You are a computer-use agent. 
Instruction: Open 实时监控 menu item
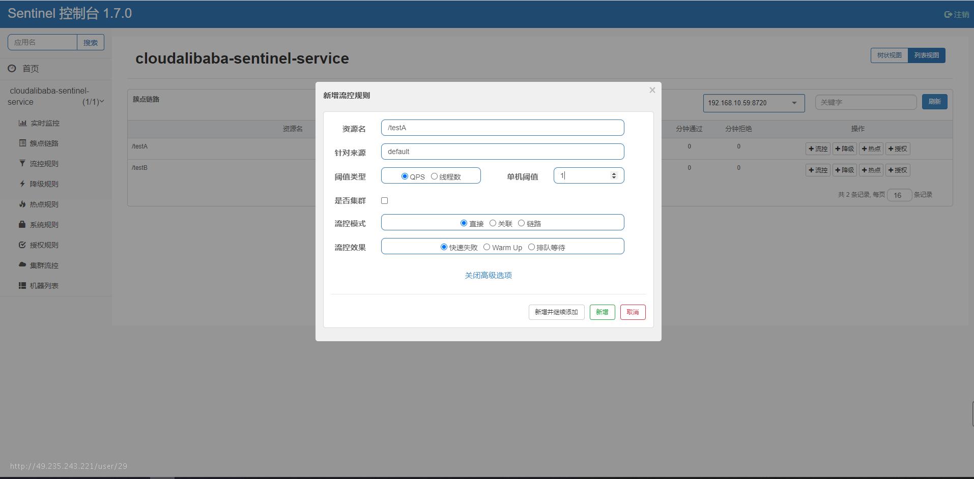pyautogui.click(x=45, y=123)
